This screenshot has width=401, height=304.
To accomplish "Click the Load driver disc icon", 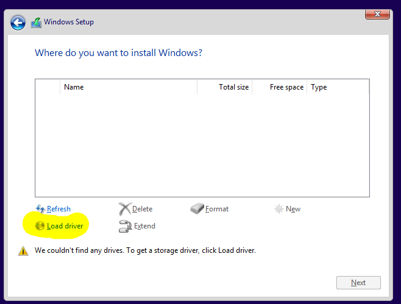I will tap(40, 226).
